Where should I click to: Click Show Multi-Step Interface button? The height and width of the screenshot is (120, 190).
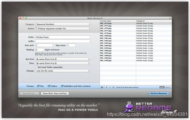[x=55, y=94]
